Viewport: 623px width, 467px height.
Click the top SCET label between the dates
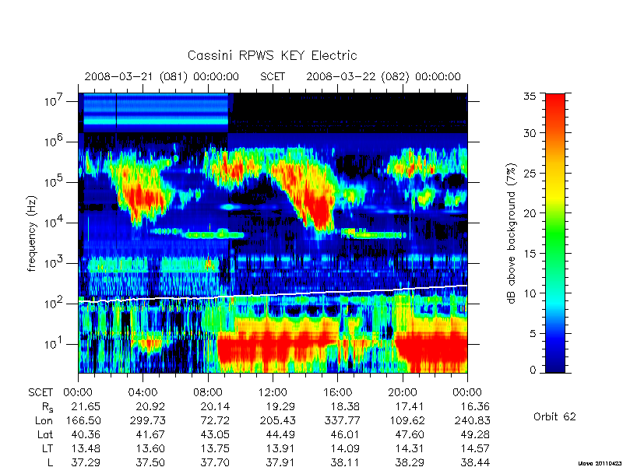(273, 76)
